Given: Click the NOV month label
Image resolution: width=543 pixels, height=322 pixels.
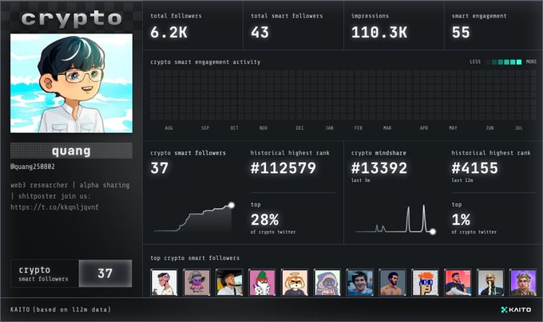Looking at the screenshot, I should click(264, 128).
